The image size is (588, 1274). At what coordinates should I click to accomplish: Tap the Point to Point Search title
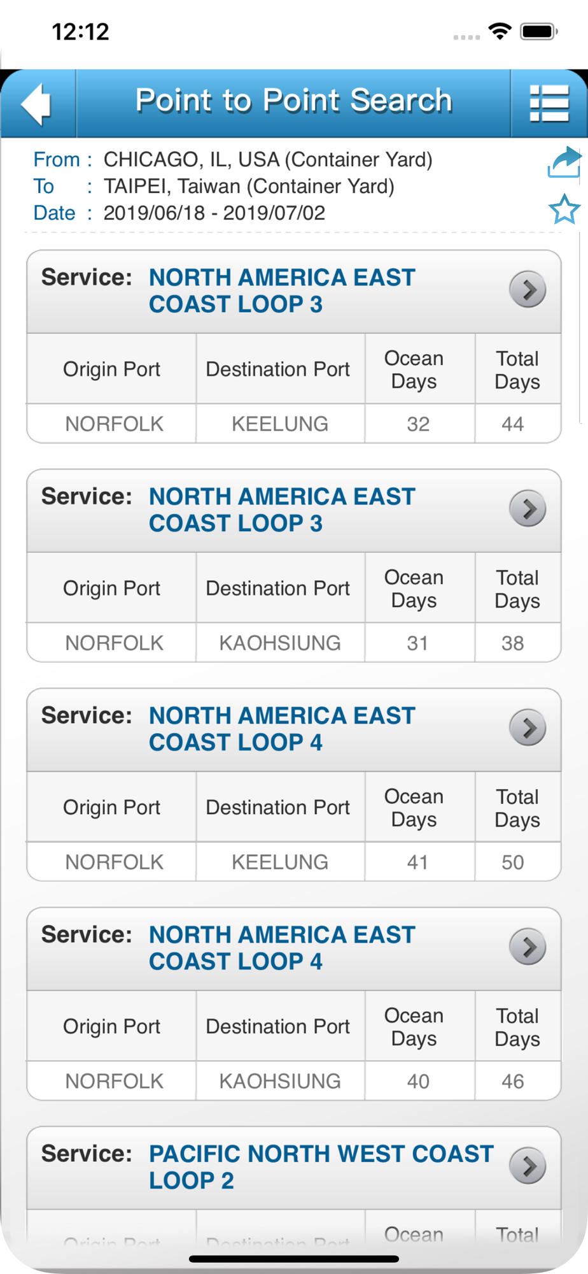pos(293,101)
